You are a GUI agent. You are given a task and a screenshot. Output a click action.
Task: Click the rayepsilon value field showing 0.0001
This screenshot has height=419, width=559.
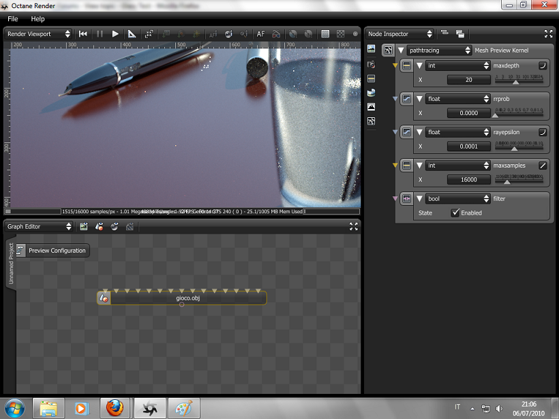(469, 146)
